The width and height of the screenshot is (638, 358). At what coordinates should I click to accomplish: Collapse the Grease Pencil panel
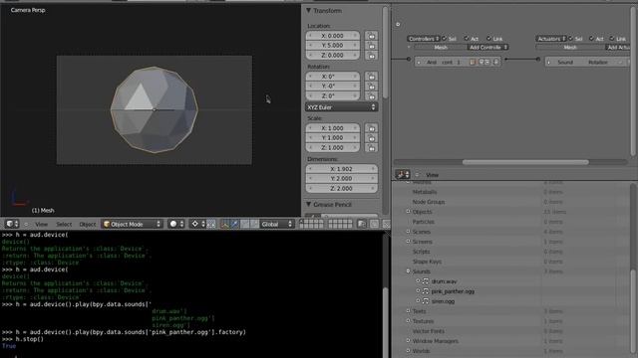point(309,205)
